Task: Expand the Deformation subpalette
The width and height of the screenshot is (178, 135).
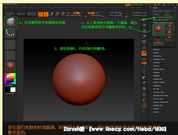Action: pos(159,69)
